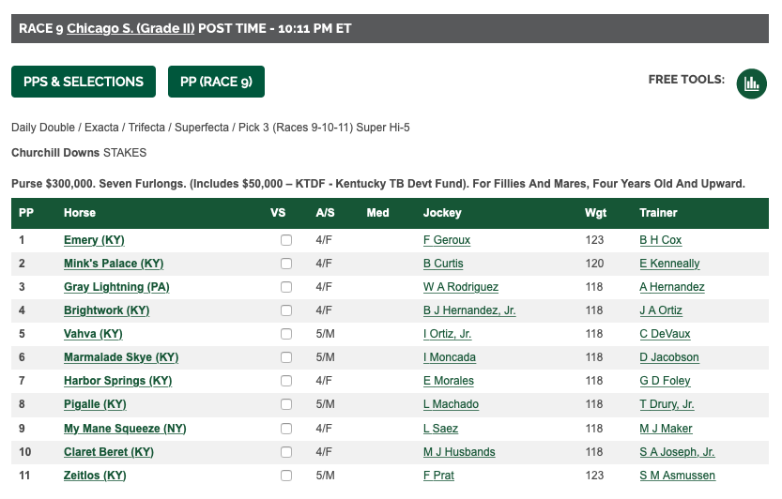Open the free tools bar chart icon
782x499 pixels.
click(751, 83)
